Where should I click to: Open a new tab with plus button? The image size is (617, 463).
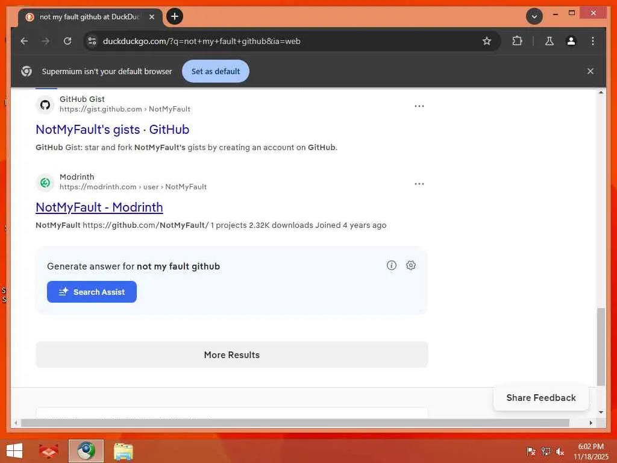[x=175, y=16]
